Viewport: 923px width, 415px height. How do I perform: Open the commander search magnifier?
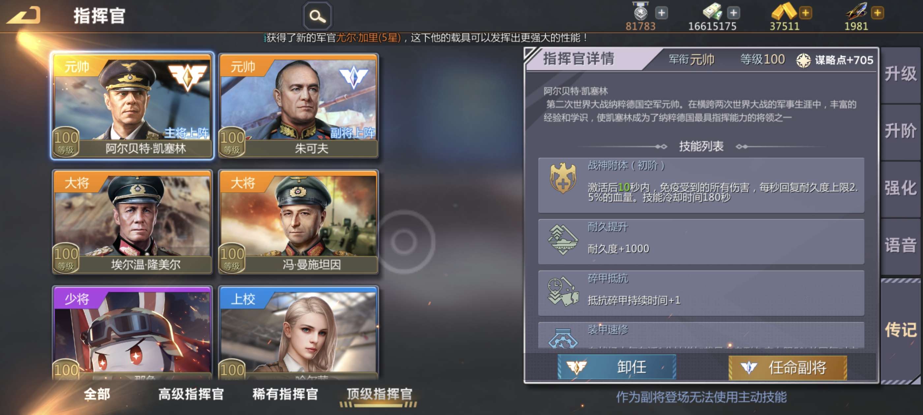click(x=317, y=16)
